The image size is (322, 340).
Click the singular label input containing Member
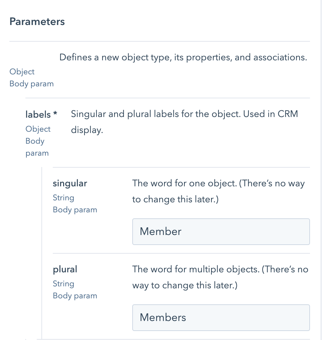coord(221,231)
